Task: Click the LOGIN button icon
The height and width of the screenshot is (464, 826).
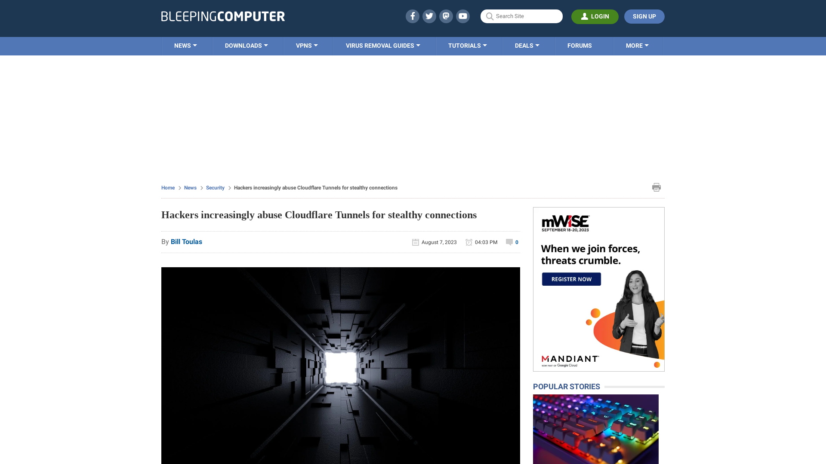Action: [x=584, y=16]
